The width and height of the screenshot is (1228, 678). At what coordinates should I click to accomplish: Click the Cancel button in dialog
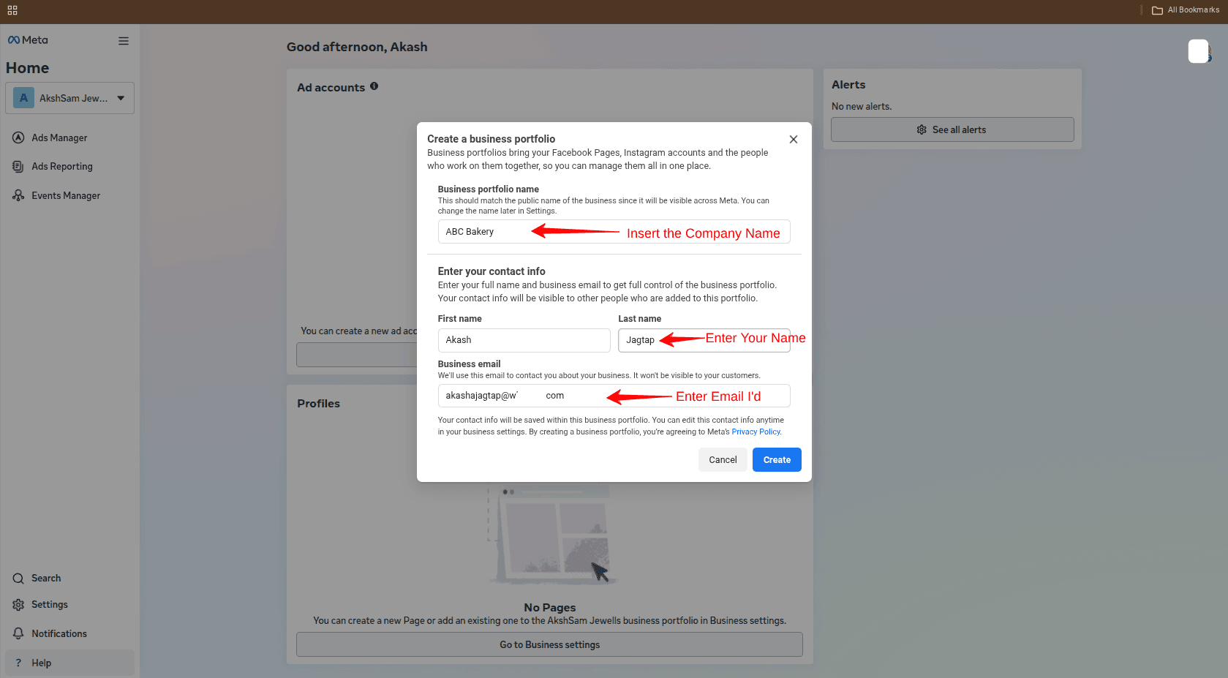tap(723, 460)
